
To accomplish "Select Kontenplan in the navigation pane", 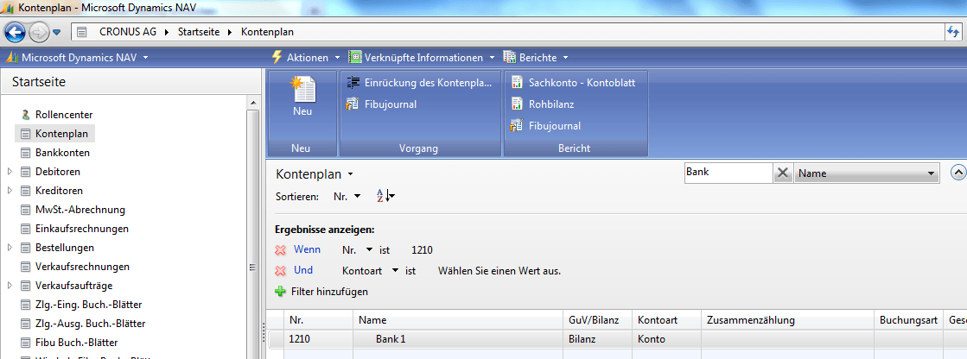I will click(x=61, y=133).
